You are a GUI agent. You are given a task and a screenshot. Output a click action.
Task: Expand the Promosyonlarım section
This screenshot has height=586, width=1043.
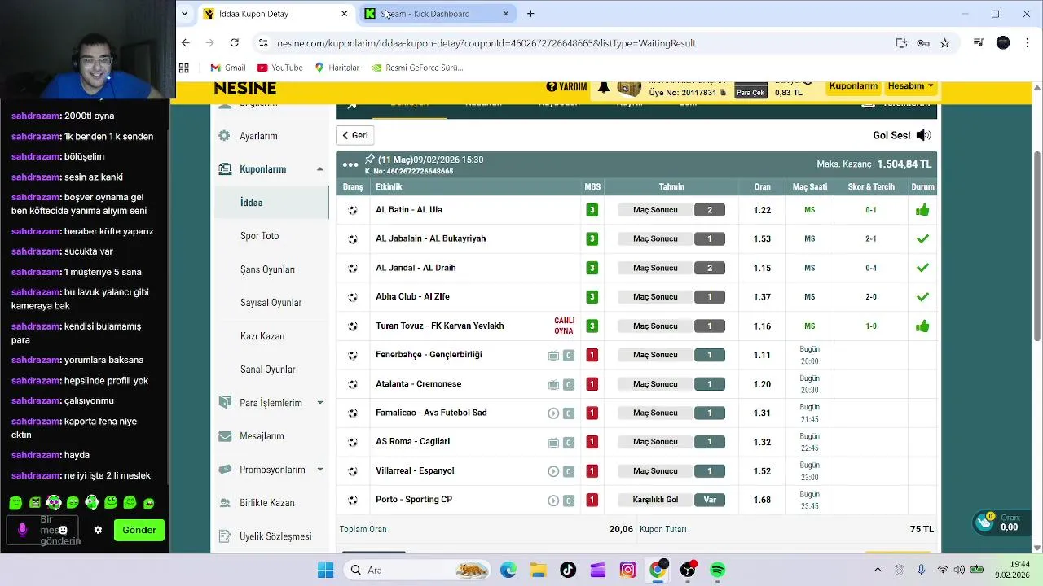[319, 470]
